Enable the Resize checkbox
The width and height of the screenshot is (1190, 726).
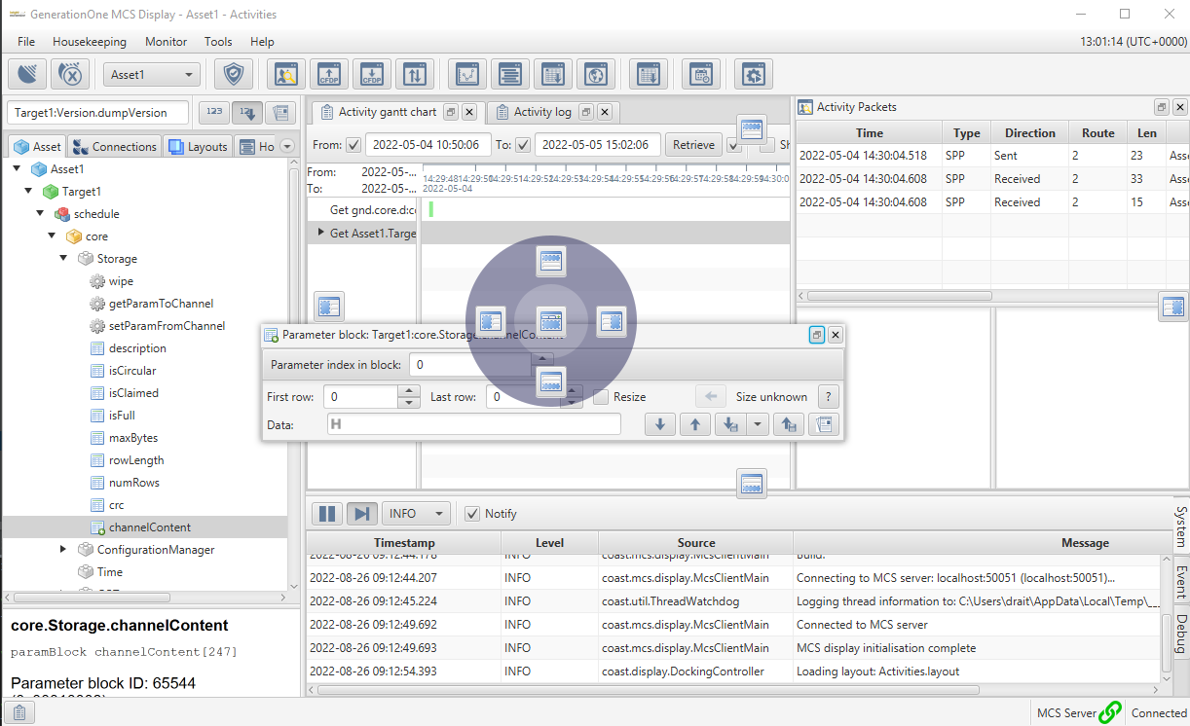point(601,397)
